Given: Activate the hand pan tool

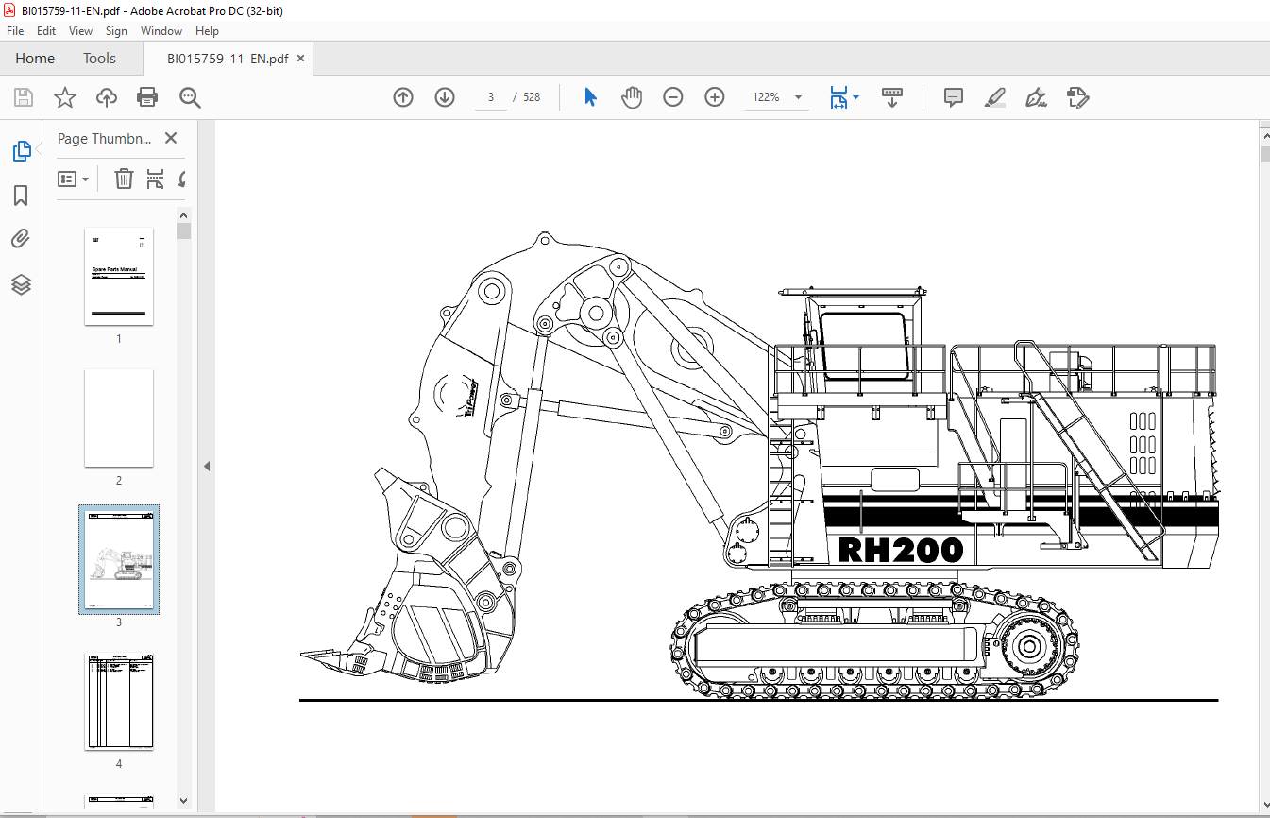Looking at the screenshot, I should (632, 97).
